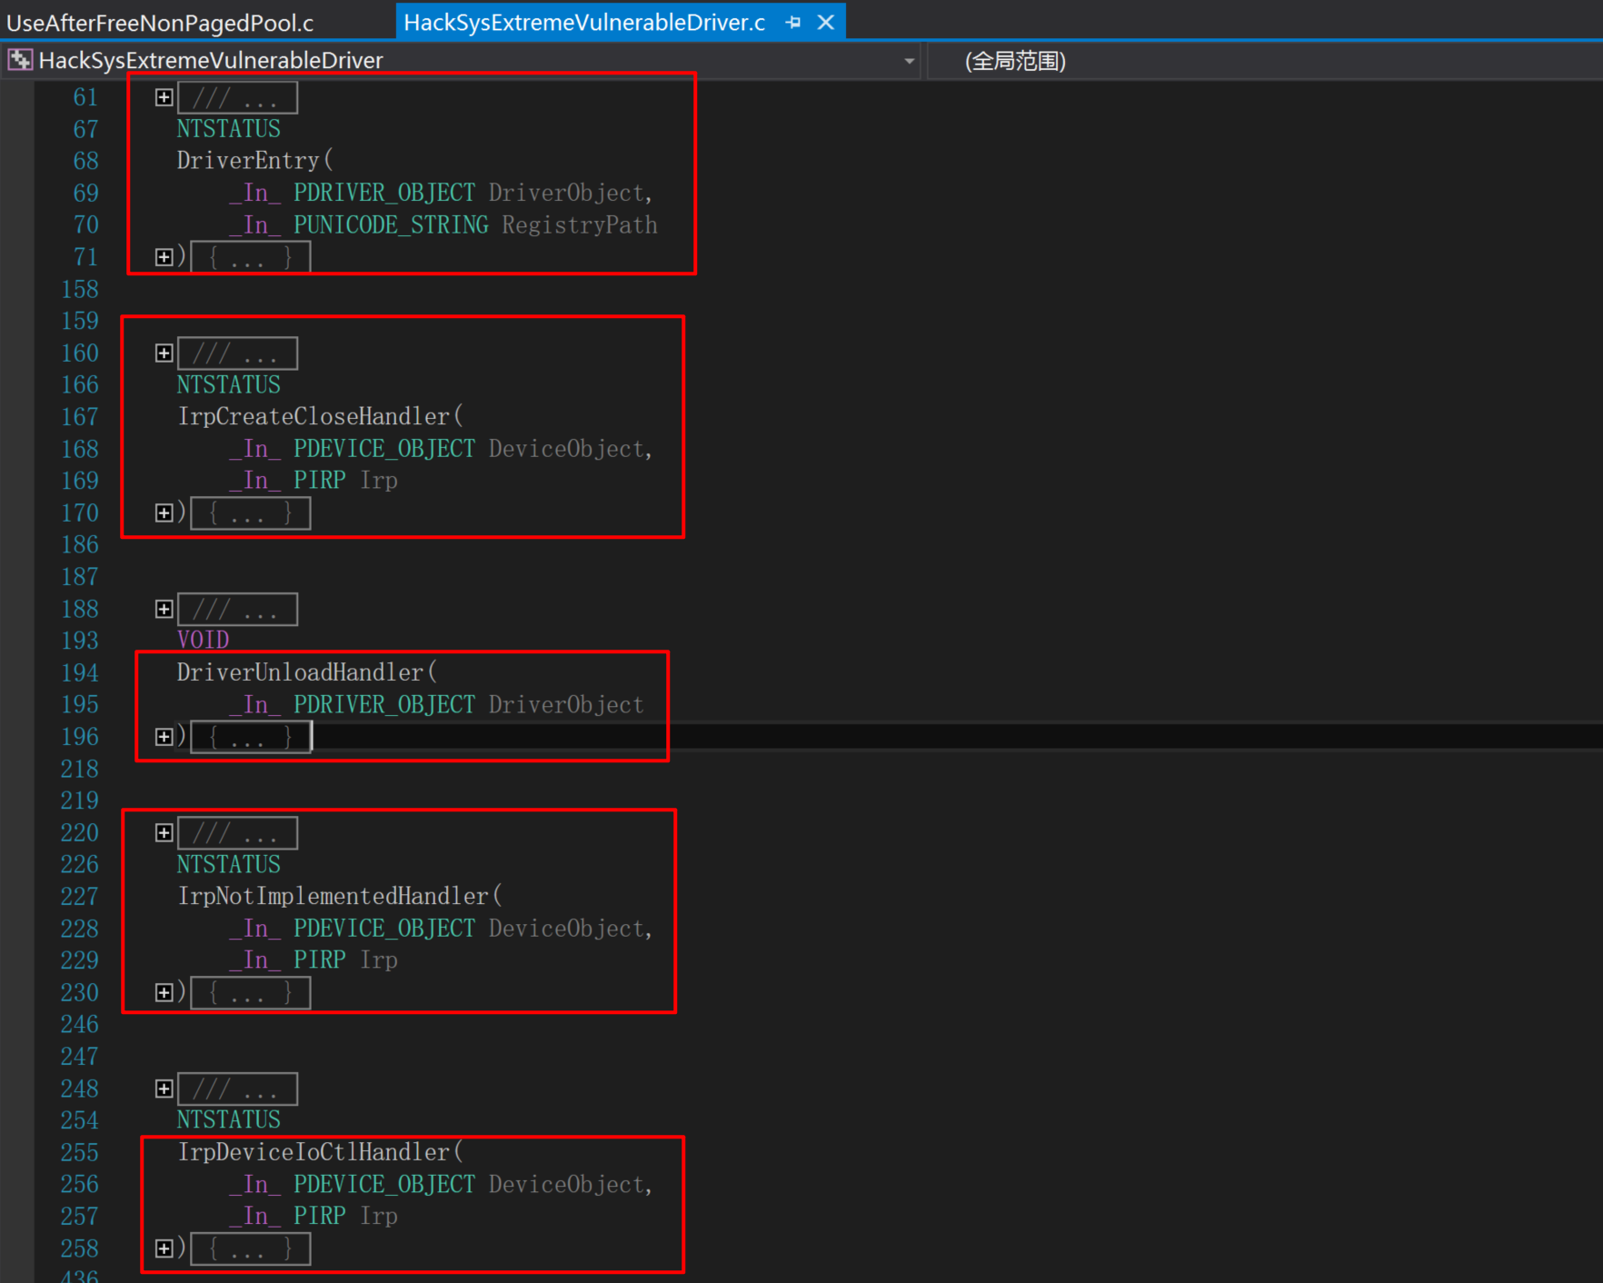1603x1283 pixels.
Task: Expand IrpDeviceIoCtlHandler body on line 258
Action: (x=164, y=1248)
